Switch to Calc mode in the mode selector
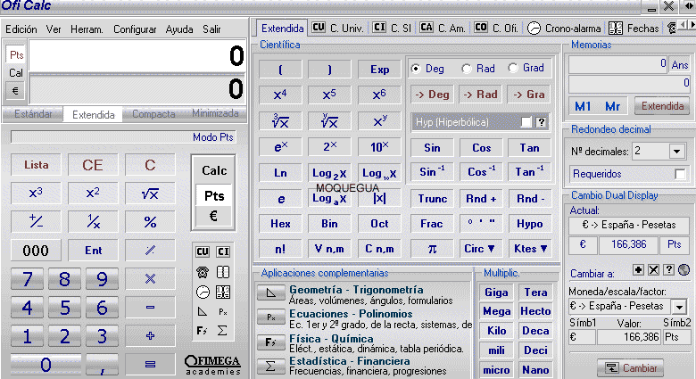 [214, 170]
